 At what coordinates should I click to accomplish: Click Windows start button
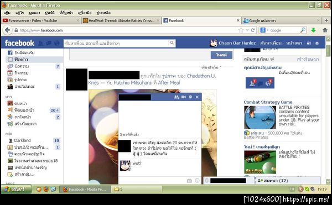17,189
